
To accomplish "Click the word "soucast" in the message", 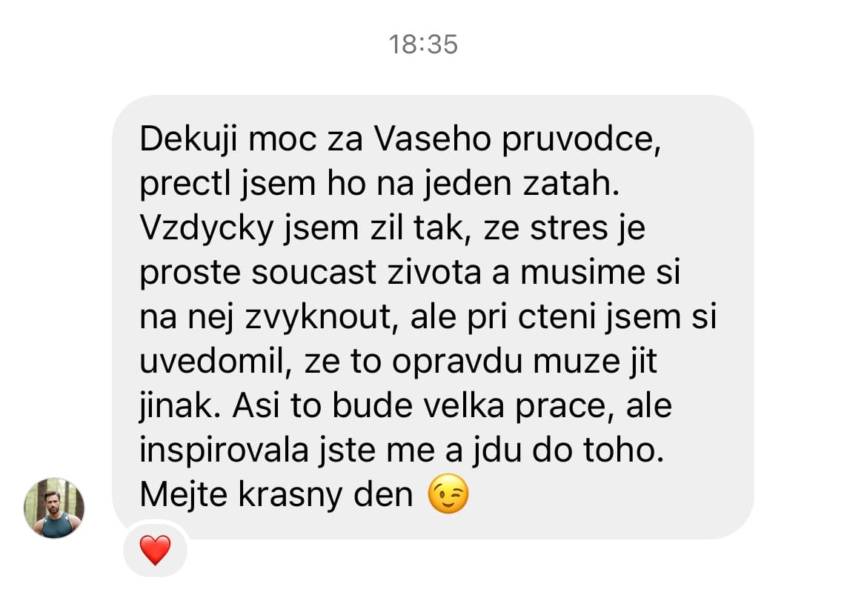I will [x=313, y=273].
